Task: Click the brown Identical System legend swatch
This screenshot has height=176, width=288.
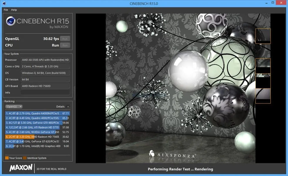Action: coord(25,158)
